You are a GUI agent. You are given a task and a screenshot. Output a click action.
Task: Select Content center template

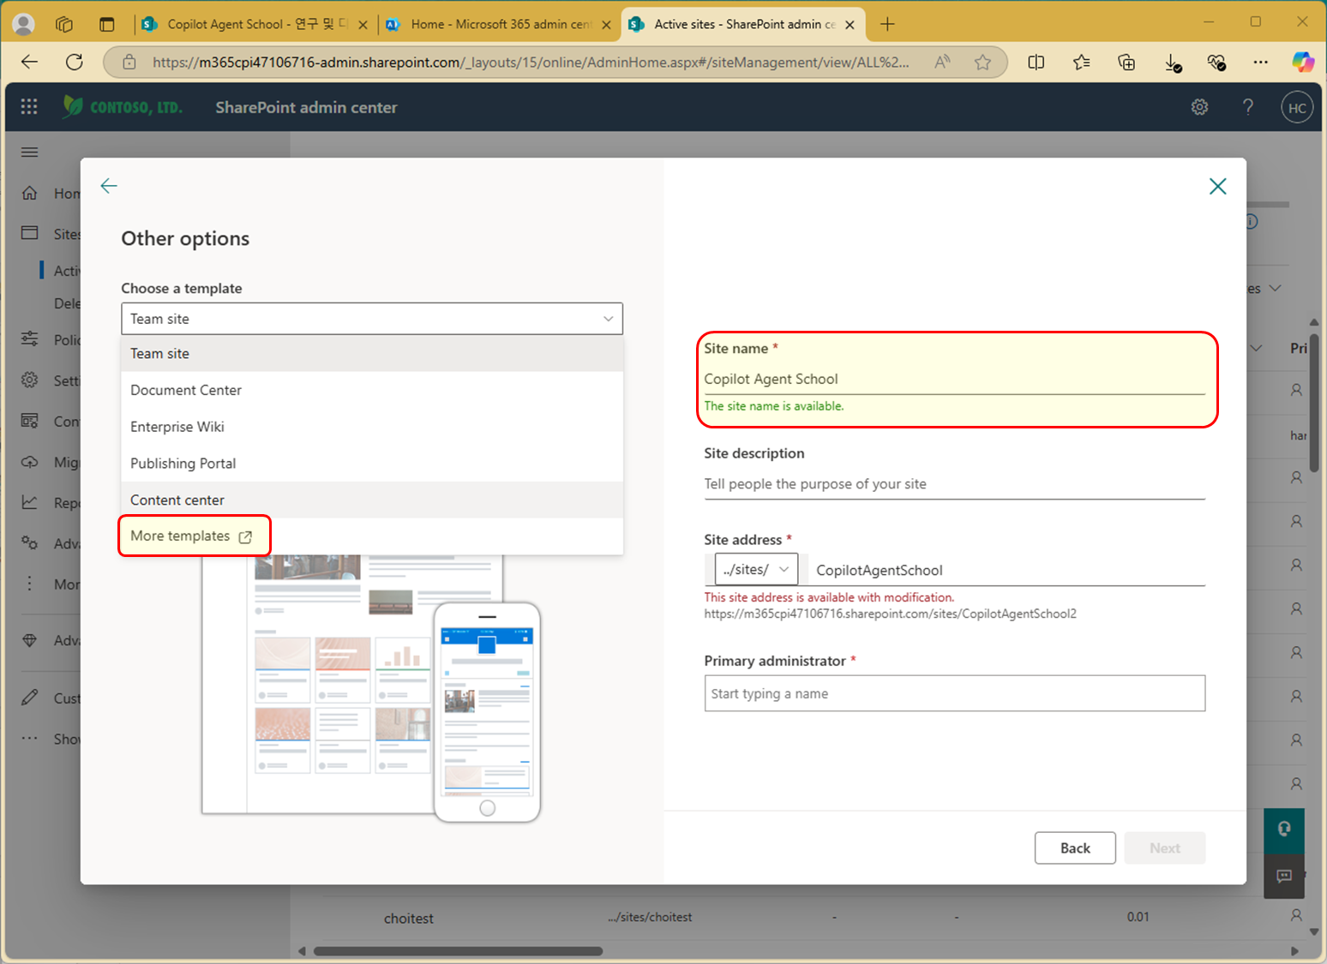[x=372, y=500]
